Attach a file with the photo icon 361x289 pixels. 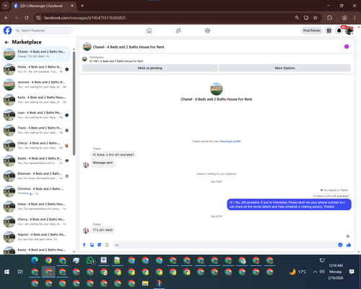(x=92, y=245)
